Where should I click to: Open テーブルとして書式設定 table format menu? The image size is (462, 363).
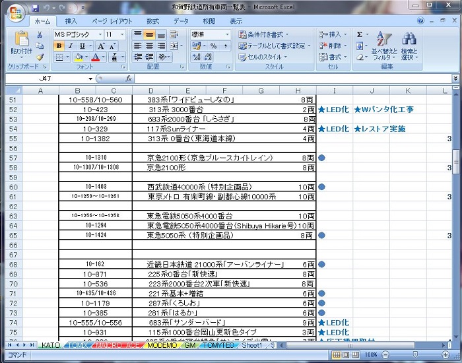(x=275, y=46)
